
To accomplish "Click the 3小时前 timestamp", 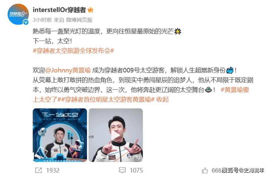I will tap(42, 20).
